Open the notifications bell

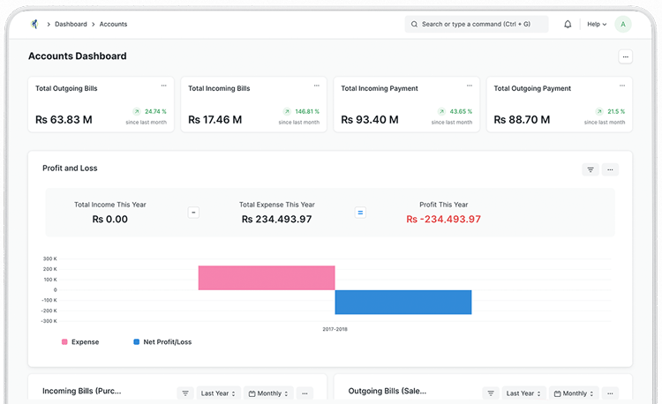coord(568,25)
